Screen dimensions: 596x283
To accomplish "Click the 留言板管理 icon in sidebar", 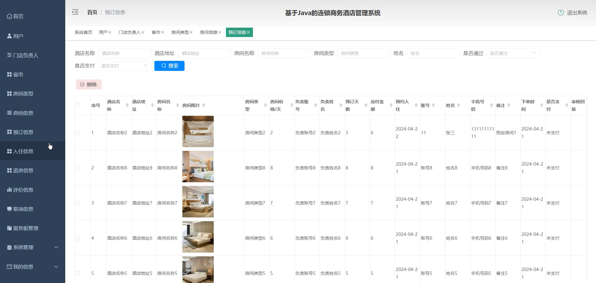I will [x=9, y=228].
